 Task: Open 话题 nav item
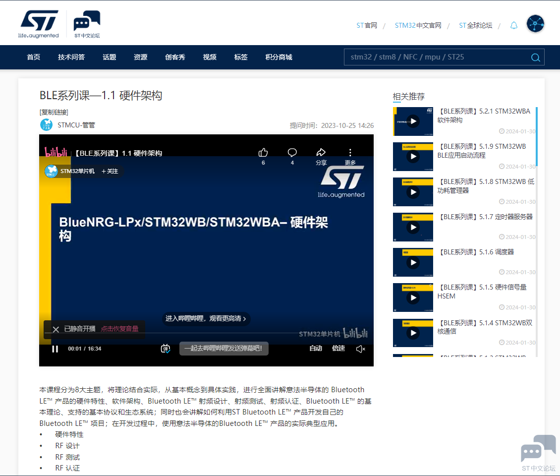110,57
